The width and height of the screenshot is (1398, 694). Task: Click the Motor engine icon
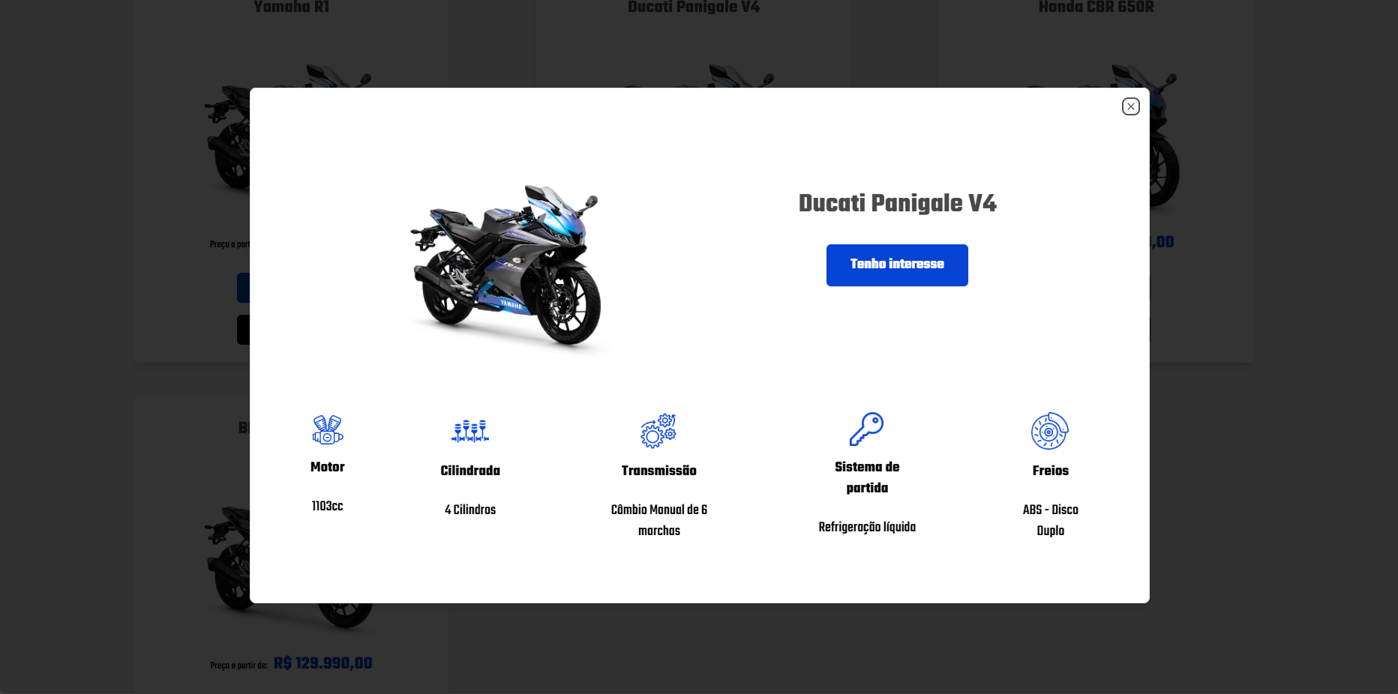point(328,429)
